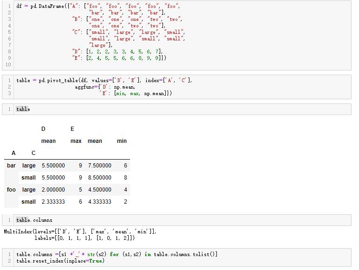Click the pd.pivot_table code cell
The image size is (359, 270).
176,87
